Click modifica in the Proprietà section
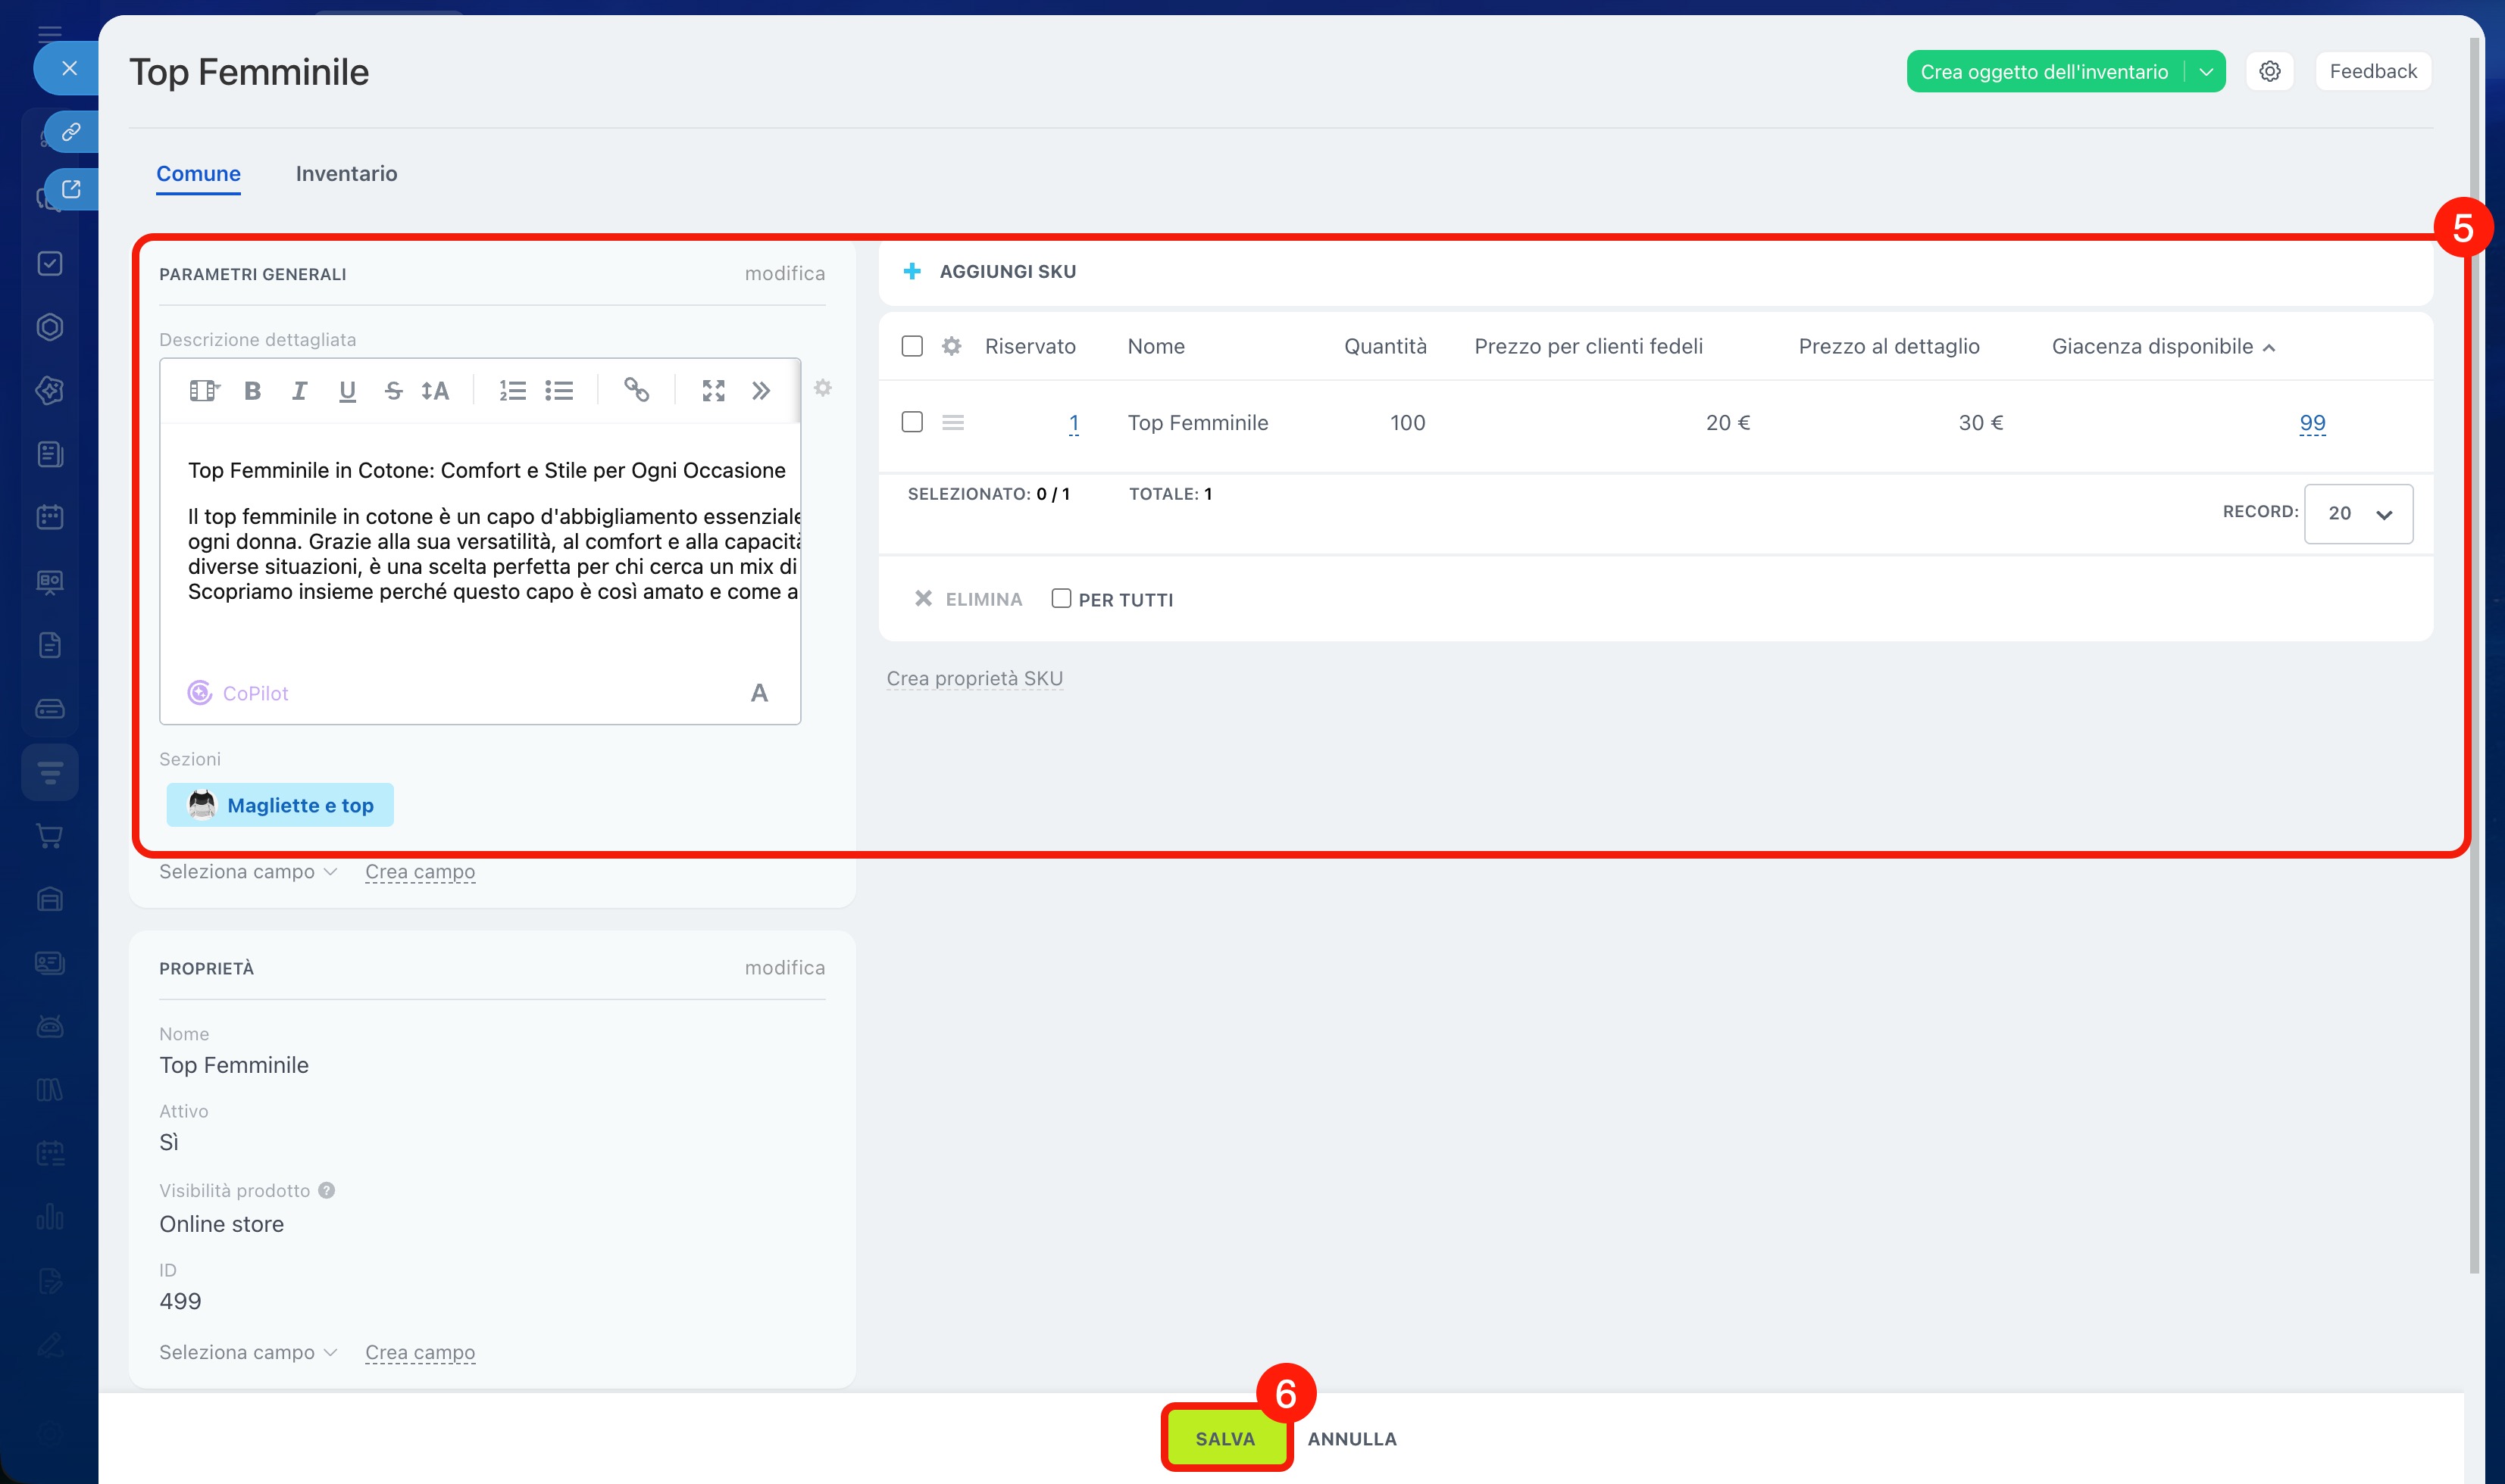 (x=785, y=967)
